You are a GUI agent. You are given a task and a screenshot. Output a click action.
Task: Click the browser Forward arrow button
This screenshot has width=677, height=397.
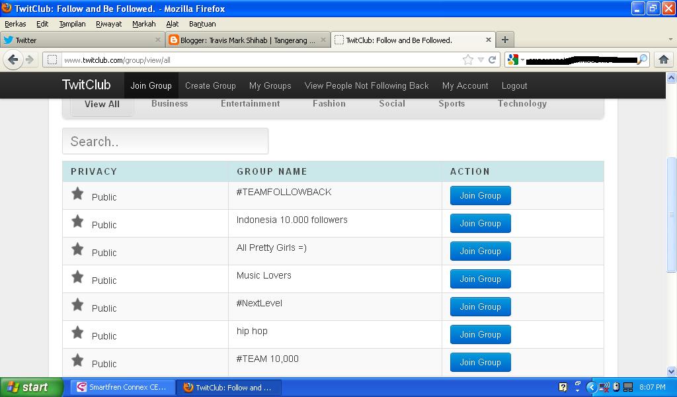click(x=30, y=60)
